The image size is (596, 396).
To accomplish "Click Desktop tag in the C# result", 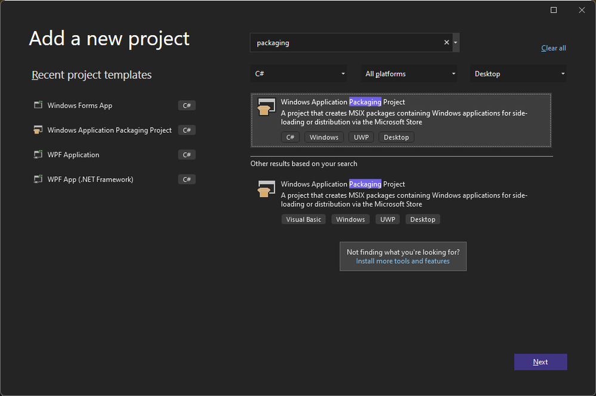I will [396, 138].
